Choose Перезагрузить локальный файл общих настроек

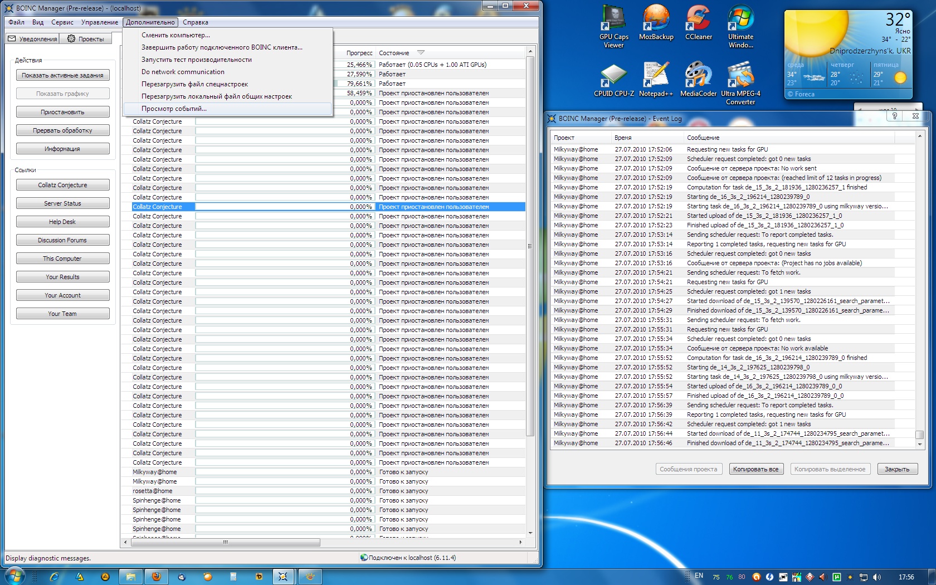[228, 96]
